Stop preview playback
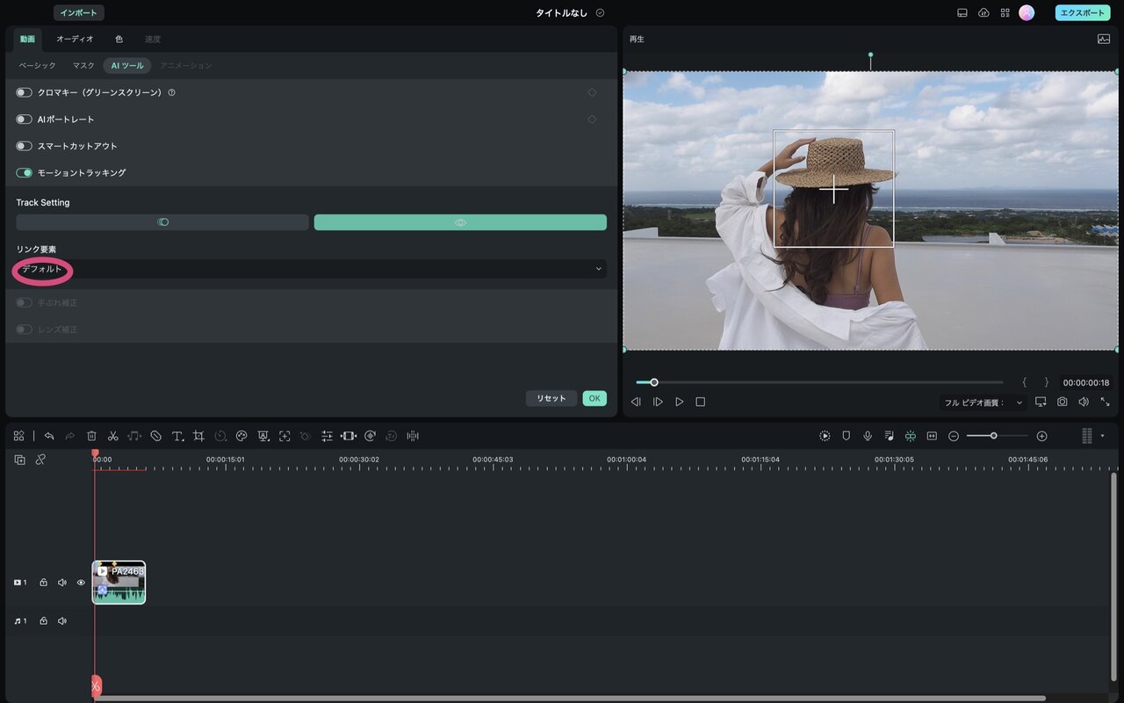 [700, 402]
